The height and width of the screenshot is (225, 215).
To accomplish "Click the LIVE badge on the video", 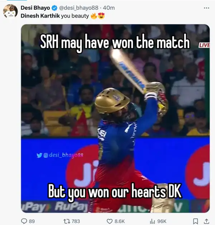I will click(x=204, y=45).
